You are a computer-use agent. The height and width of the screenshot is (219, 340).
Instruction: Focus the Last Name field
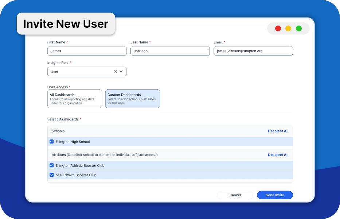pos(170,51)
